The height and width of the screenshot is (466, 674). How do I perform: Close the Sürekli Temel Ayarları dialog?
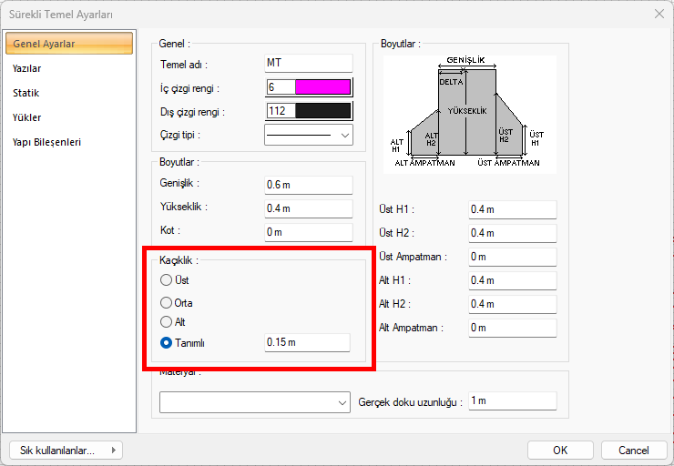pyautogui.click(x=659, y=13)
